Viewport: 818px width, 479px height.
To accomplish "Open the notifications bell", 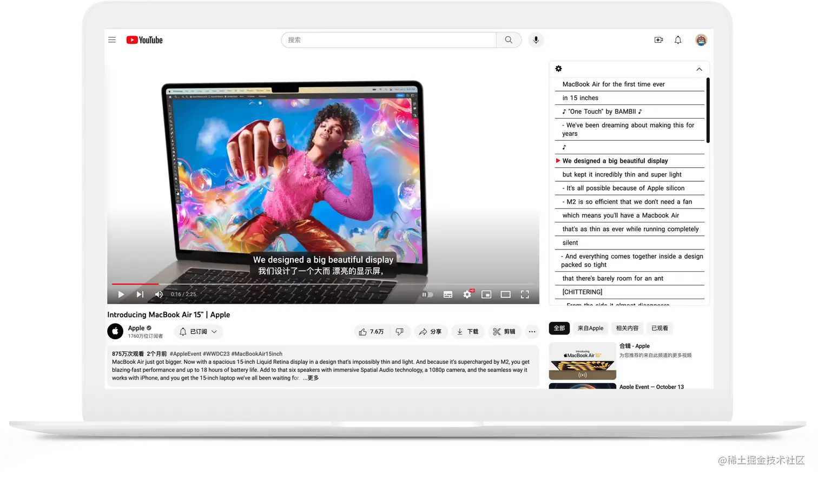I will 678,40.
